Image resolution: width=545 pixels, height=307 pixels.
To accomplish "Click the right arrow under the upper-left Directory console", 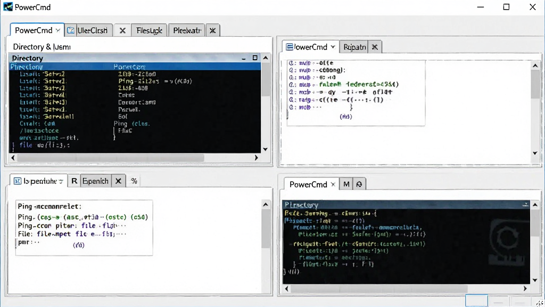I will click(x=257, y=158).
